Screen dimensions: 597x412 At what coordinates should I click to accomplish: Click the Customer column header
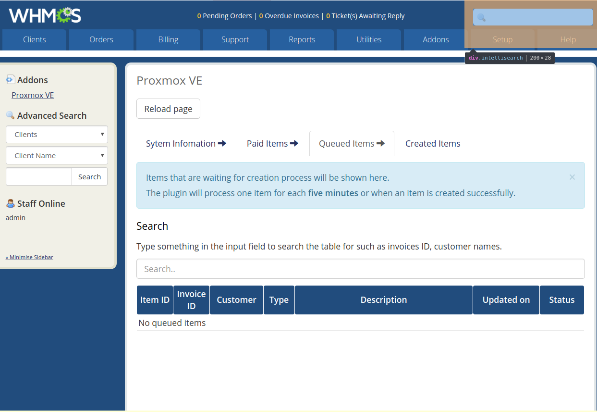point(236,300)
